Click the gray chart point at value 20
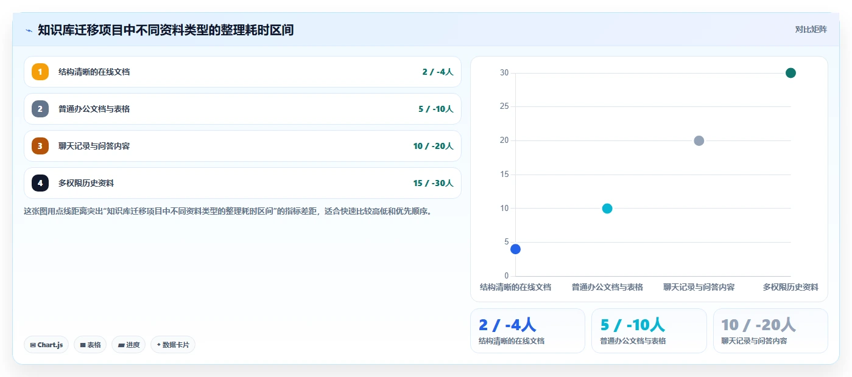 point(699,140)
